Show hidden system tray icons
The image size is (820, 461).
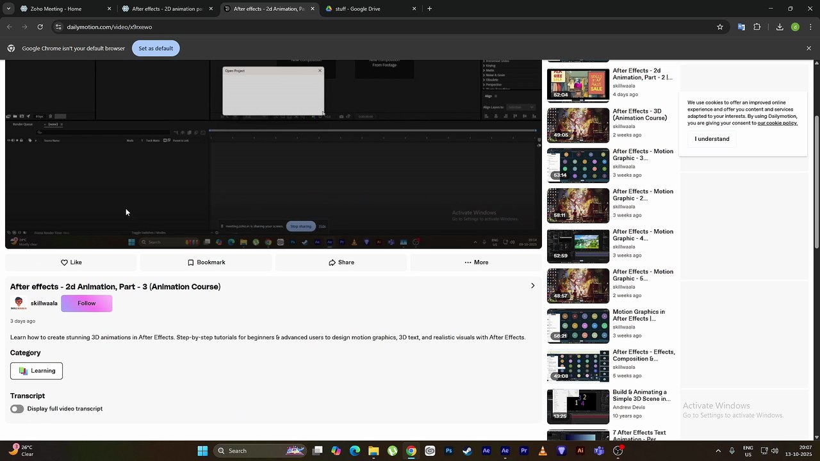tap(717, 451)
